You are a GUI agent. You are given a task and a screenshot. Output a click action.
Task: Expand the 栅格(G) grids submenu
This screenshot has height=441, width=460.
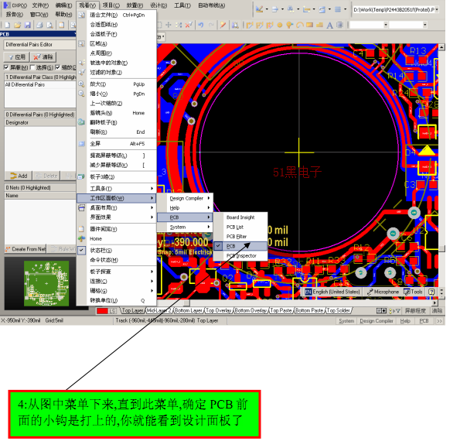[x=117, y=291]
